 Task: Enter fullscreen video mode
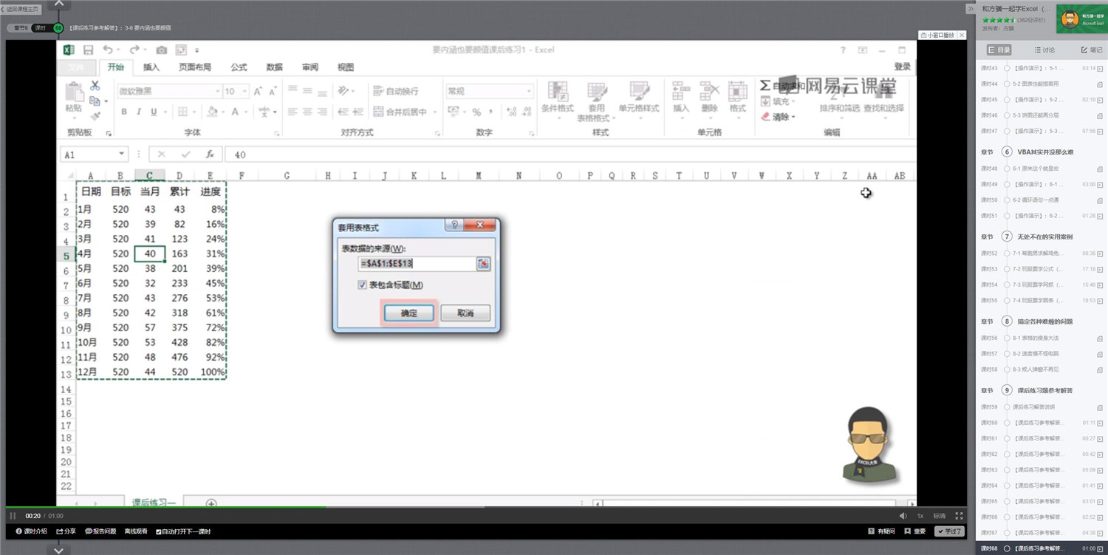pos(960,516)
